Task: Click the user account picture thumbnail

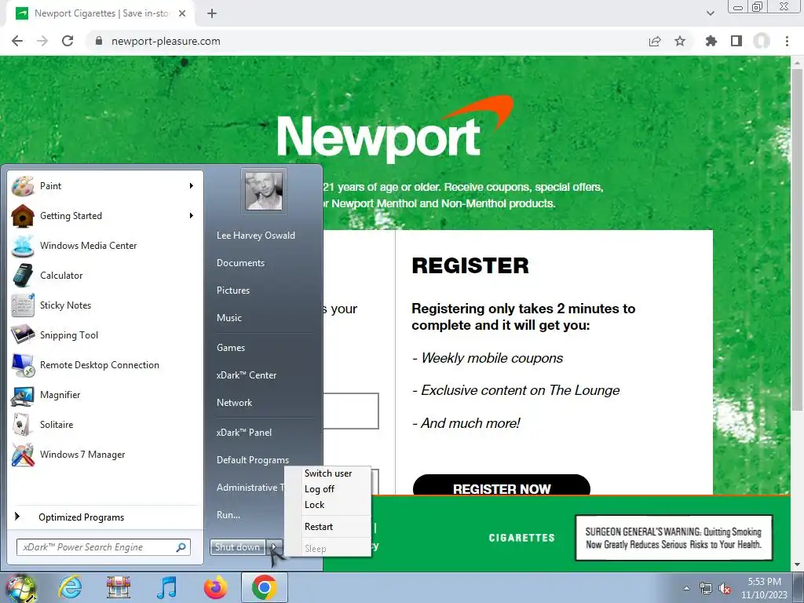Action: tap(264, 192)
